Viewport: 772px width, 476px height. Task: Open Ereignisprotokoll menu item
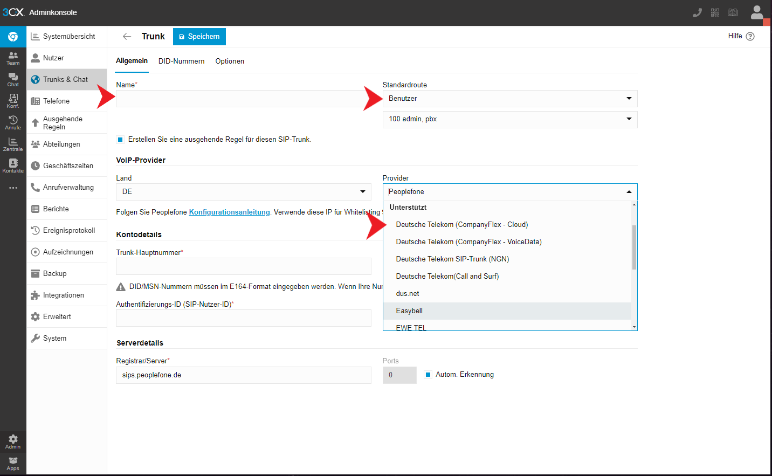coord(67,230)
